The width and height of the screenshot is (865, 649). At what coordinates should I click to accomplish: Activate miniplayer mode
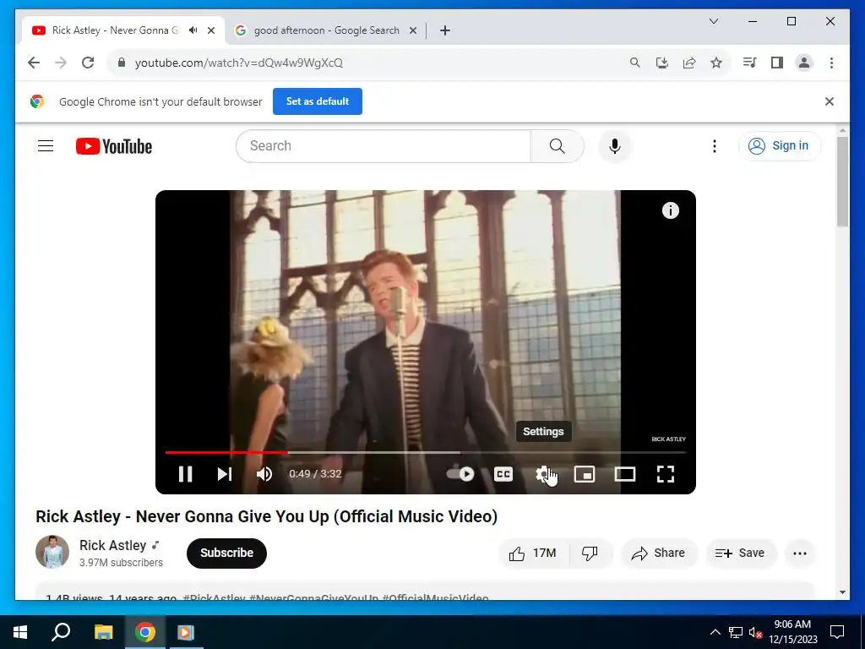(585, 474)
